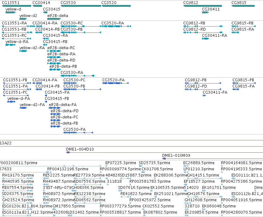Select the yellow-d2 gene arrow
This screenshot has height=217, width=263.
click(x=23, y=19)
